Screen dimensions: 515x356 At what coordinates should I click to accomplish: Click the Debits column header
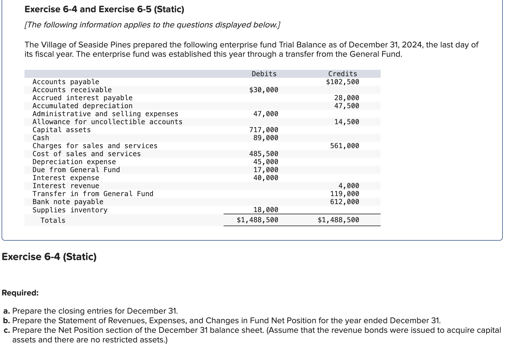264,74
